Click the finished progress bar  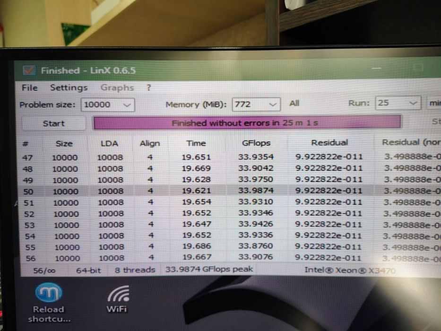(247, 123)
